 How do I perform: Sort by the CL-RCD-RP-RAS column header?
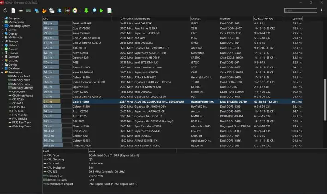click(268, 18)
